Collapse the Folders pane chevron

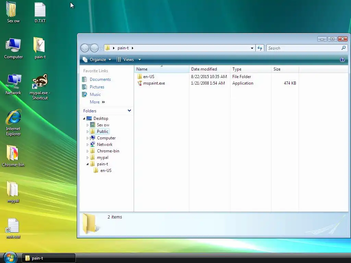(129, 111)
